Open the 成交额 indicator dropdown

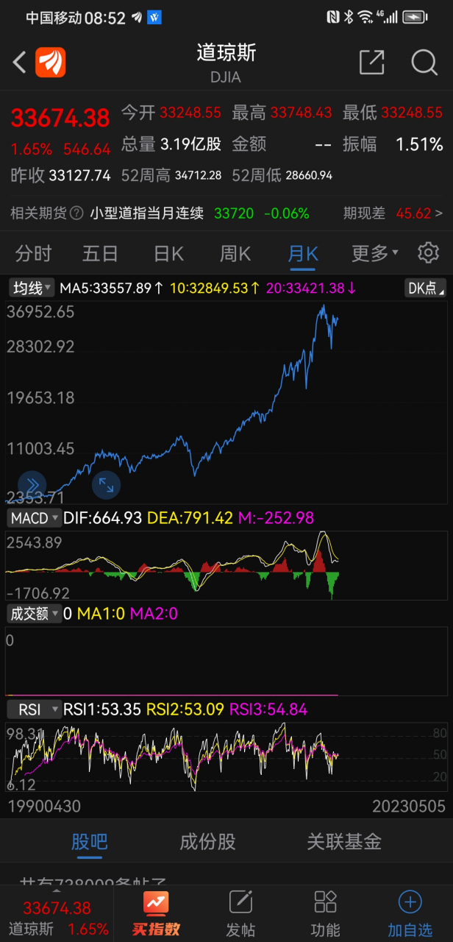(34, 613)
